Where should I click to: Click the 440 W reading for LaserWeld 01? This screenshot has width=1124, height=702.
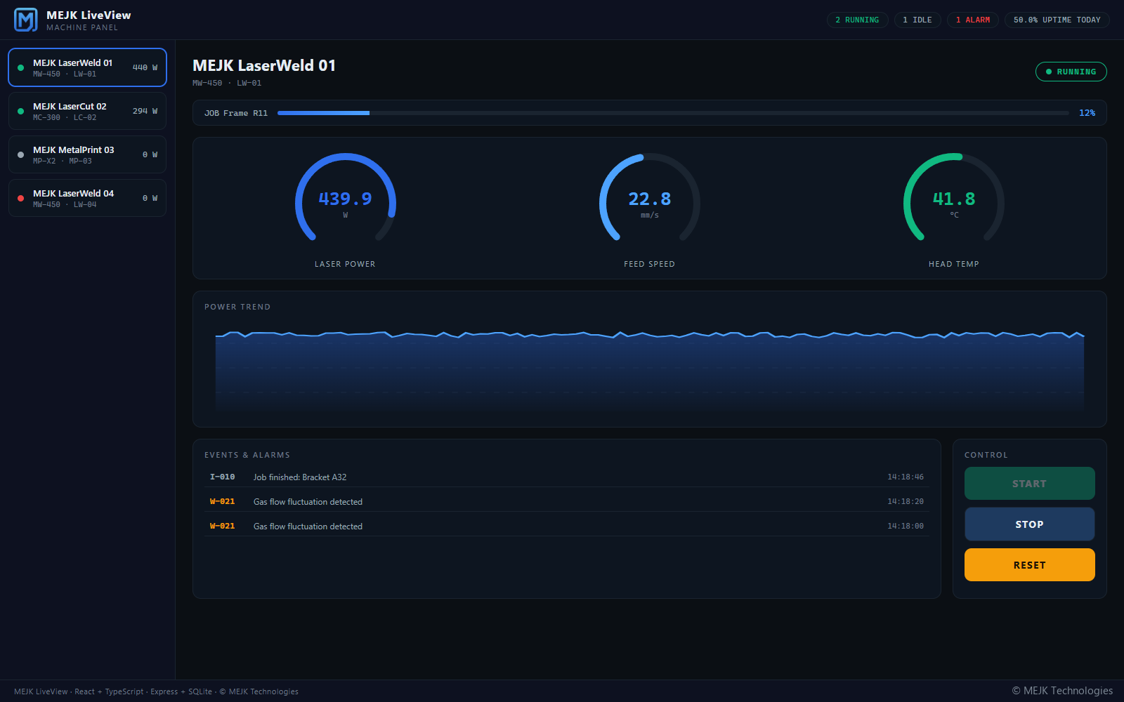pyautogui.click(x=145, y=67)
